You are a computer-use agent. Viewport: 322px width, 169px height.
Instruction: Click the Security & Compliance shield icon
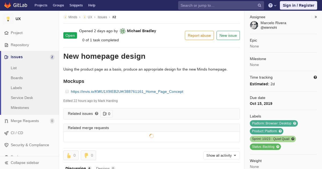pyautogui.click(x=6, y=145)
